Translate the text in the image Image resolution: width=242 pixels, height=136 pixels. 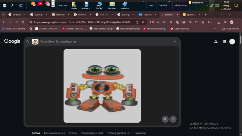tap(165, 119)
